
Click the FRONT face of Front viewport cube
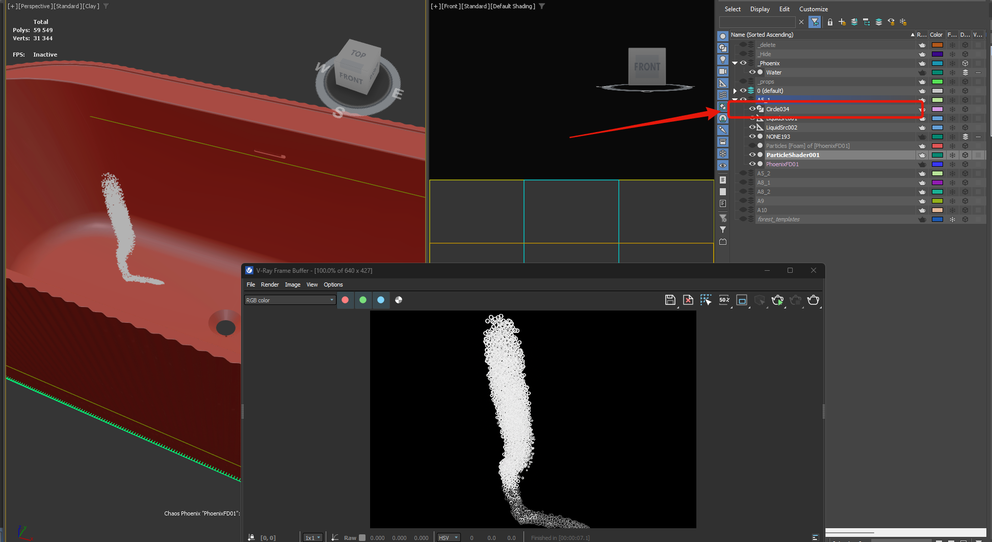tap(647, 66)
